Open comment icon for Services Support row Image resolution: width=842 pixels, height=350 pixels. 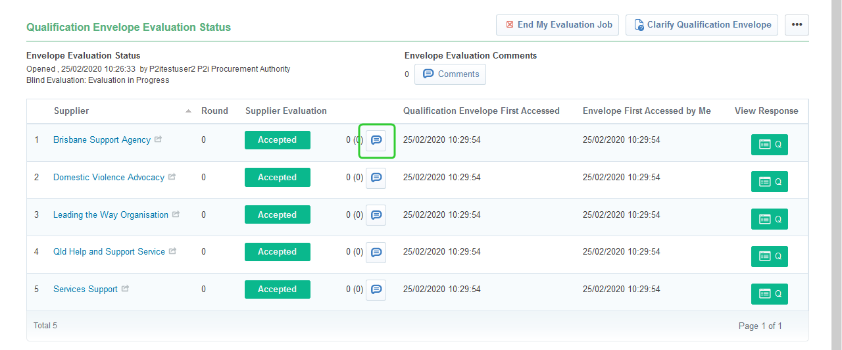pos(376,289)
